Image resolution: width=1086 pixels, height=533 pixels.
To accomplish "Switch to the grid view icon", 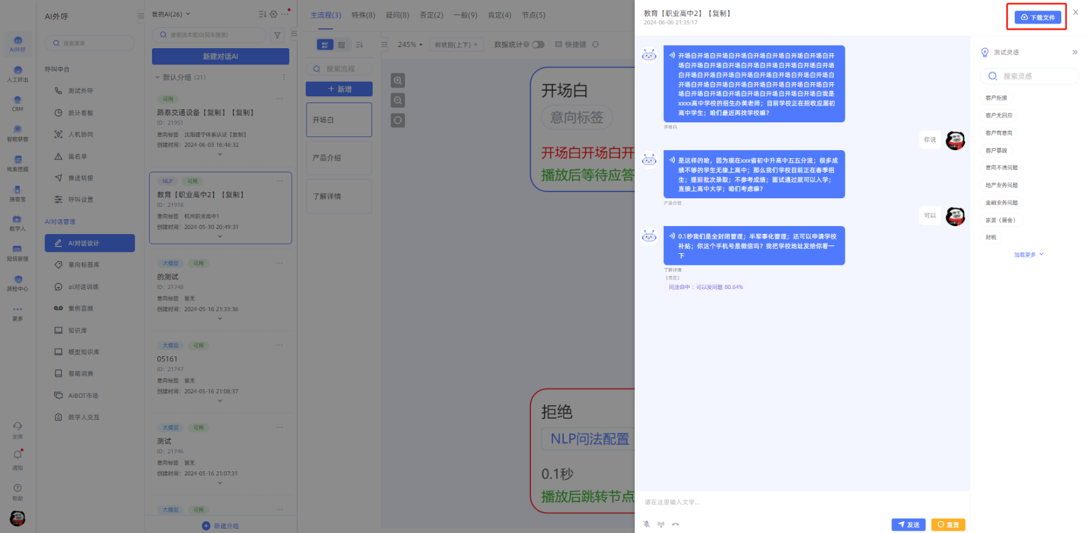I will click(341, 44).
